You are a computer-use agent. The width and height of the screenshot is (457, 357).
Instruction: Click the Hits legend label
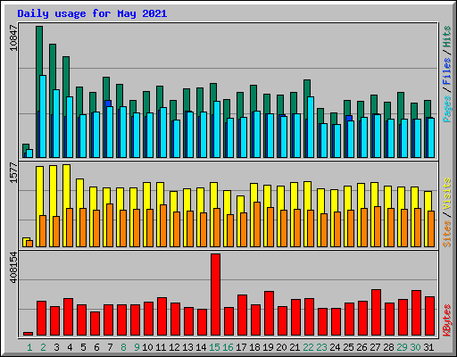pos(447,37)
